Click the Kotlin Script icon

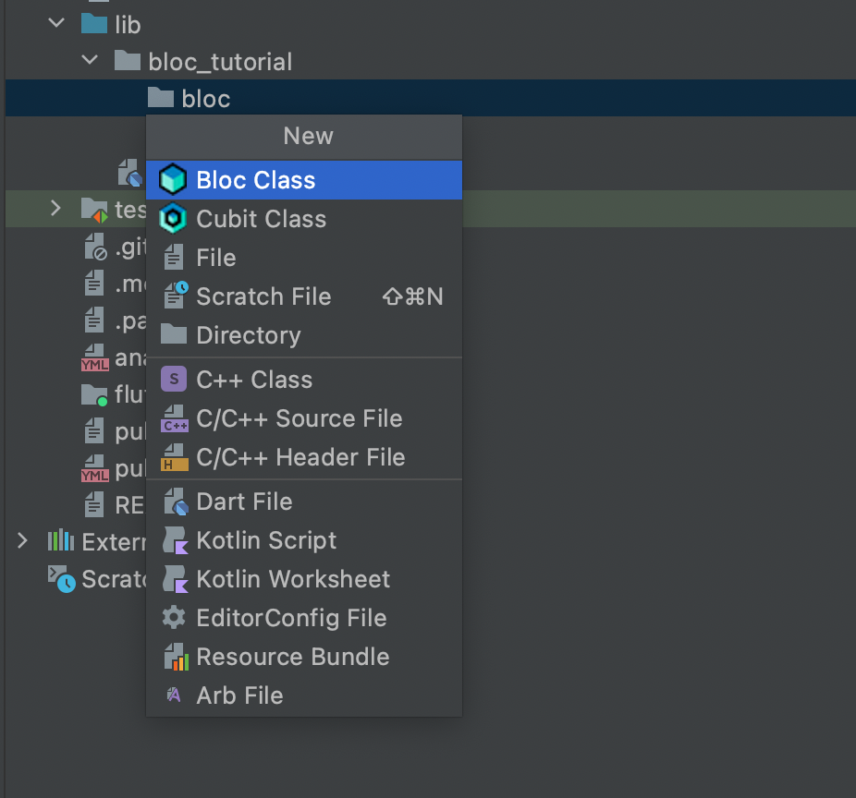pyautogui.click(x=175, y=541)
